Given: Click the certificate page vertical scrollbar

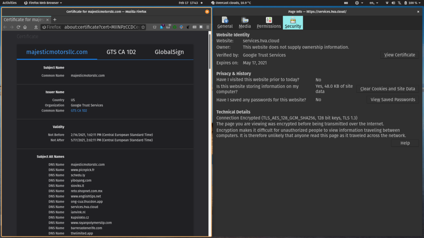Looking at the screenshot, I should (x=210, y=51).
